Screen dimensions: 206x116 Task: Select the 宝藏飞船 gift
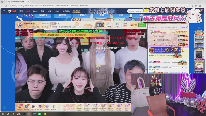click(x=95, y=107)
